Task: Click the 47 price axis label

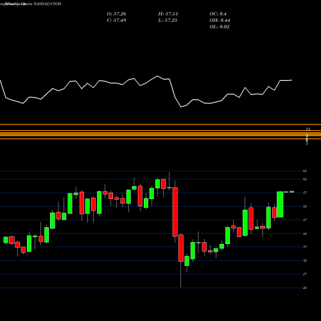Action: [305, 220]
